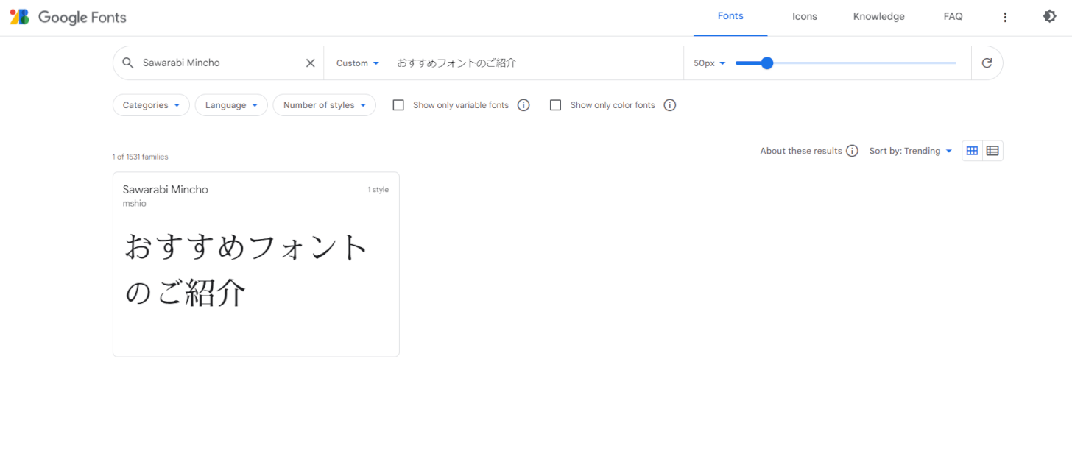Click the search magnifier icon

pyautogui.click(x=128, y=63)
